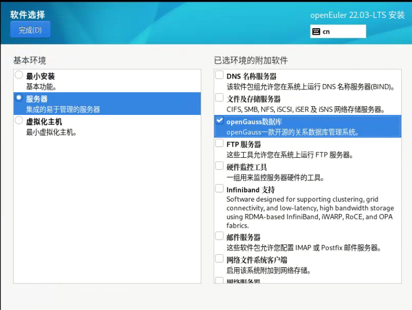Click the 网络文件系统客户端 title text
Viewport: 412px width, 310px height.
coord(257,260)
